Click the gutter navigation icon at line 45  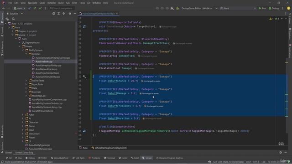click(84, 131)
